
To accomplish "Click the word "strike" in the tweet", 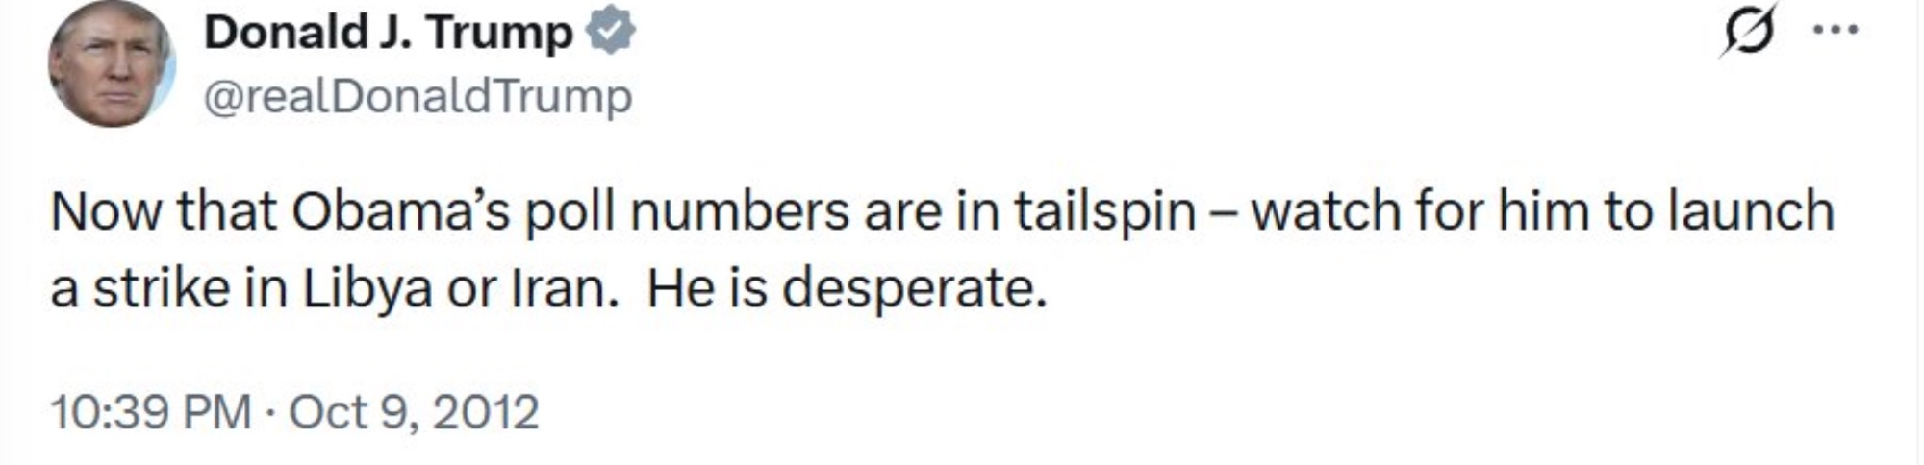I will pyautogui.click(x=162, y=289).
